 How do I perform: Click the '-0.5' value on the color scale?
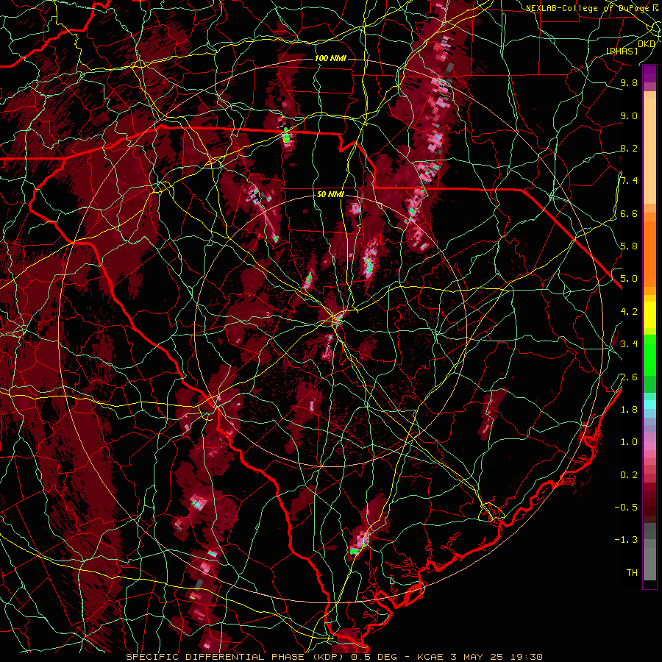pos(626,508)
